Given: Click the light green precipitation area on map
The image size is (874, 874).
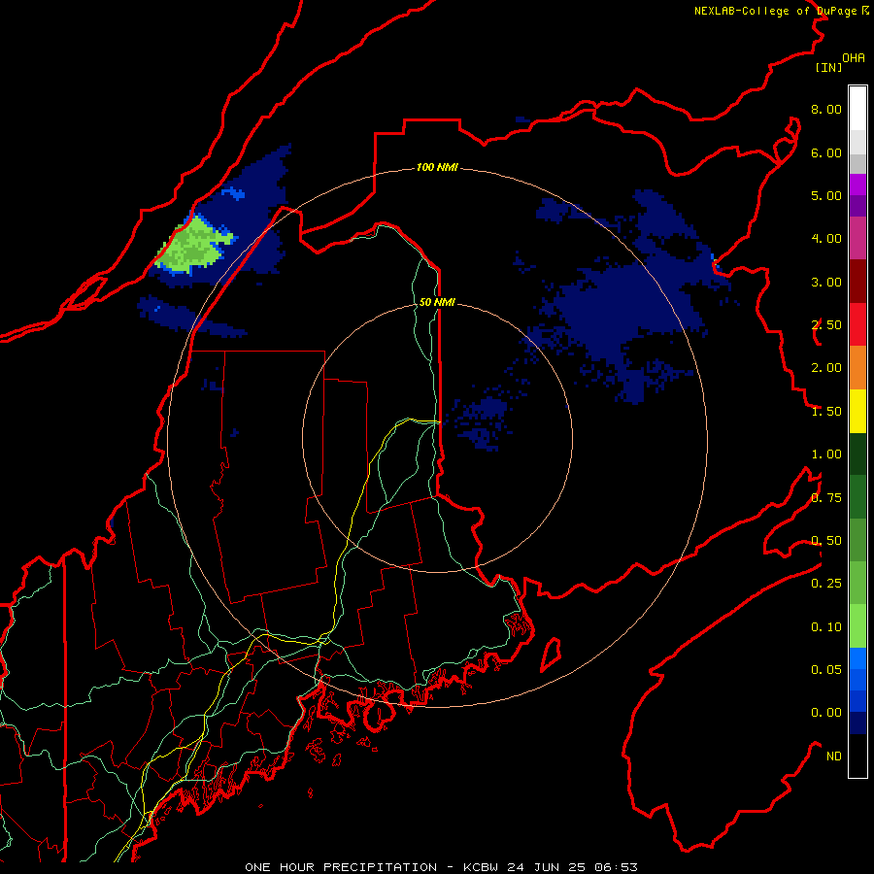Looking at the screenshot, I should point(192,247).
